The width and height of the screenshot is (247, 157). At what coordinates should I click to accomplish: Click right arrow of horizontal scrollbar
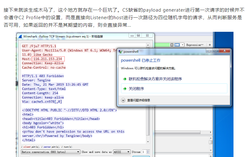click(211, 132)
